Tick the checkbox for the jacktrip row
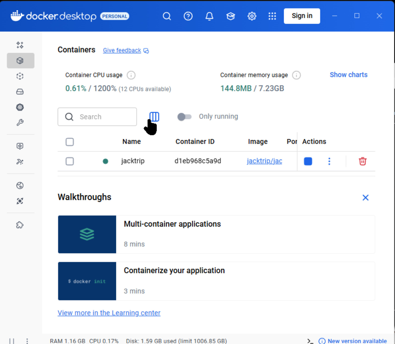The image size is (395, 344). [70, 161]
